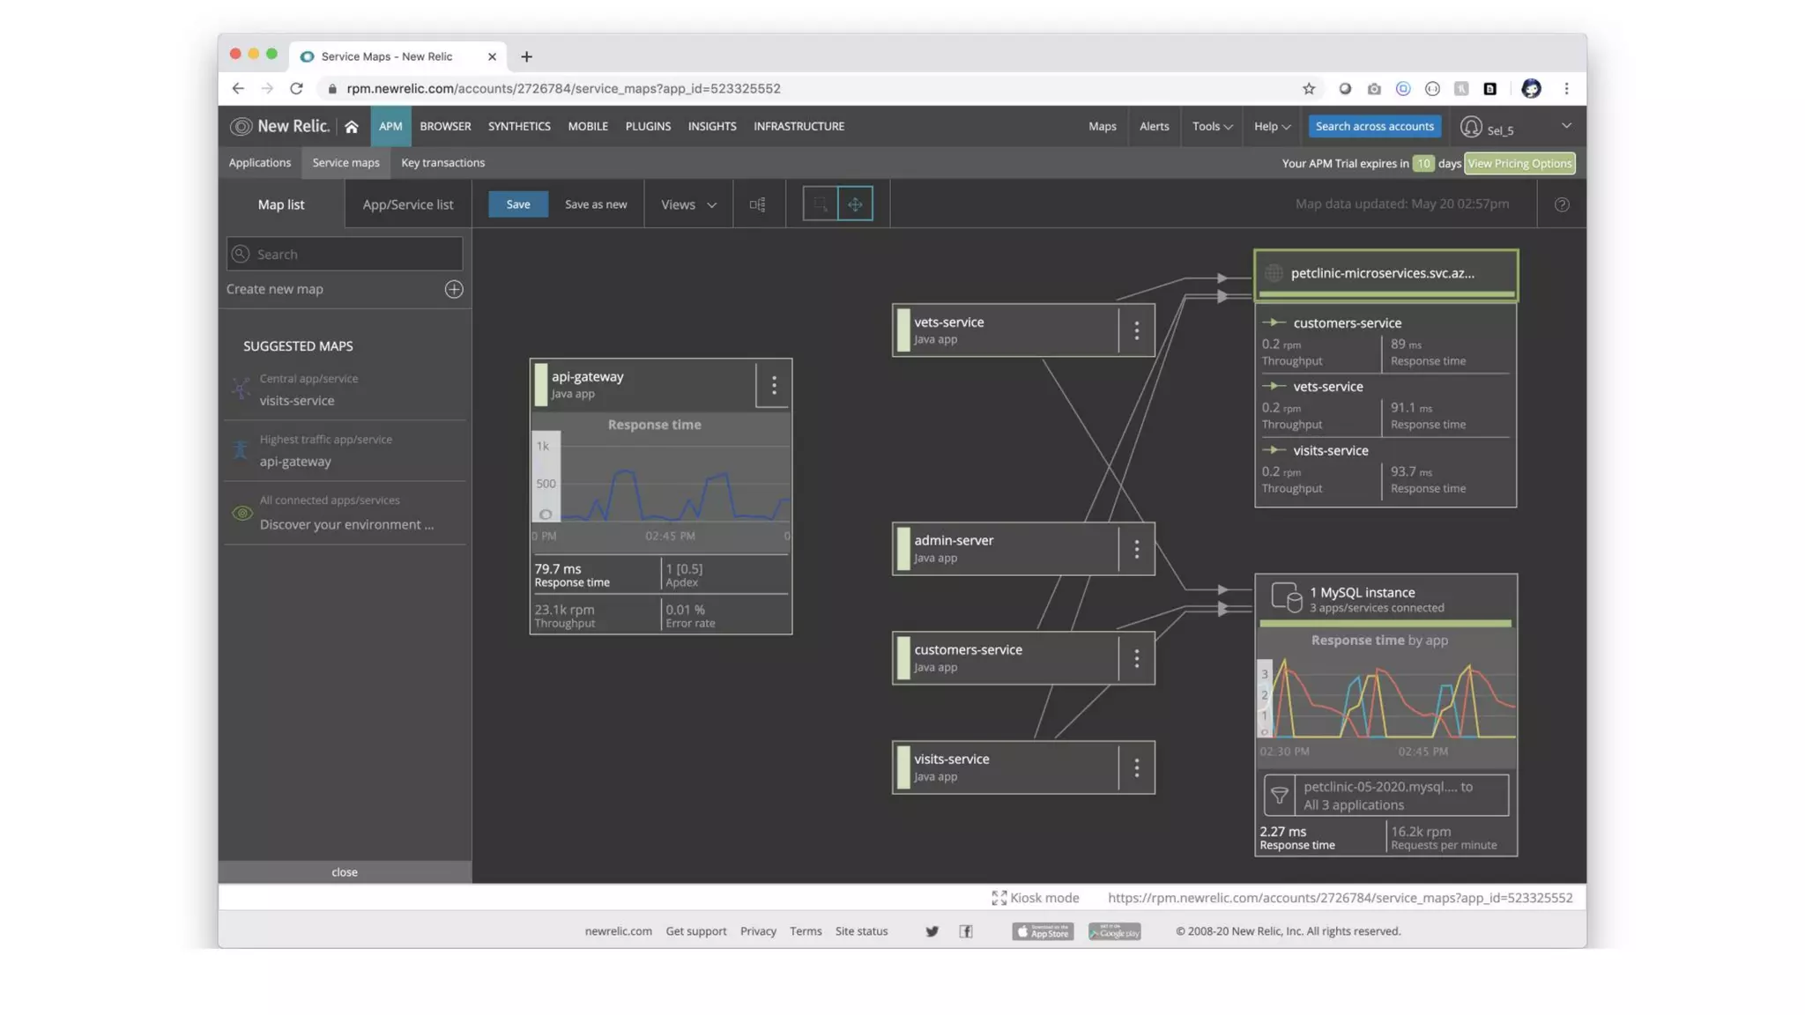Viewport: 1805px width, 1015px height.
Task: Click View Pricing Options button
Action: click(1519, 164)
